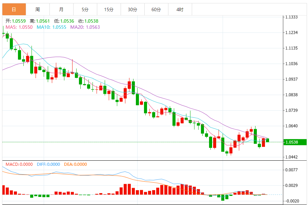Image resolution: width=308 pixels, height=205 pixels.
Task: Click the MA5: 1.0550 indicator label
Action: click(19, 27)
